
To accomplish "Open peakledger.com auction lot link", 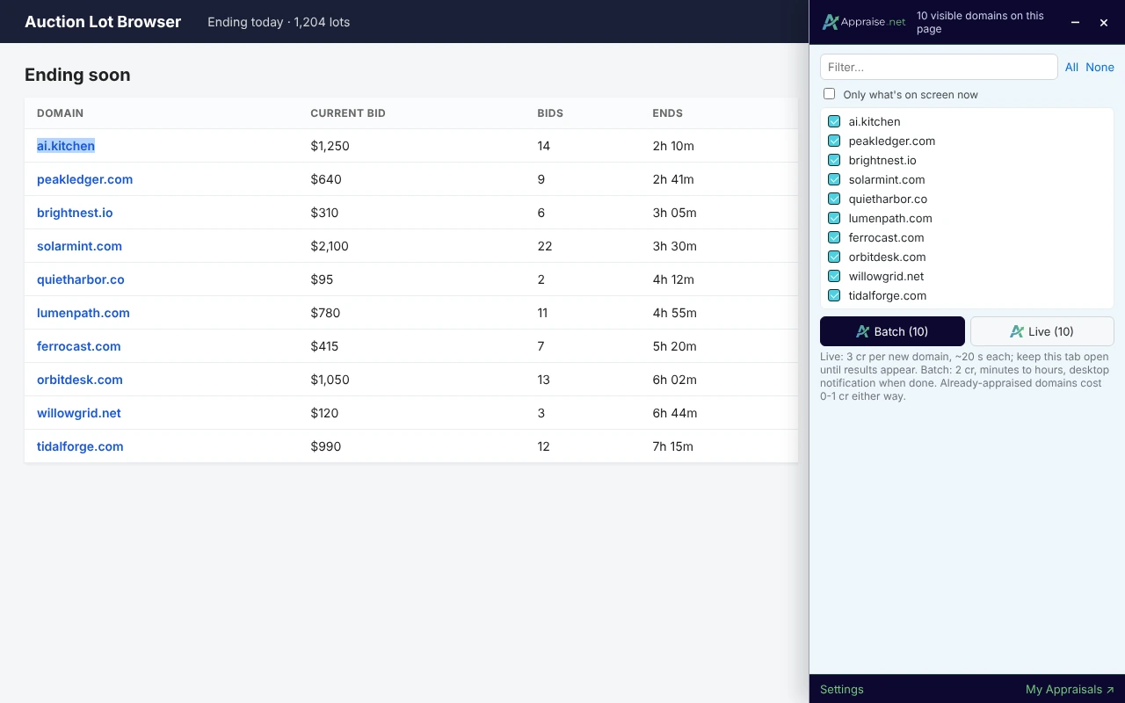I will click(x=84, y=179).
